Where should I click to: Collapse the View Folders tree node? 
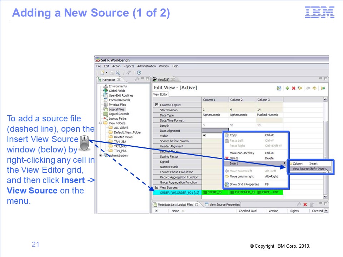coord(101,123)
